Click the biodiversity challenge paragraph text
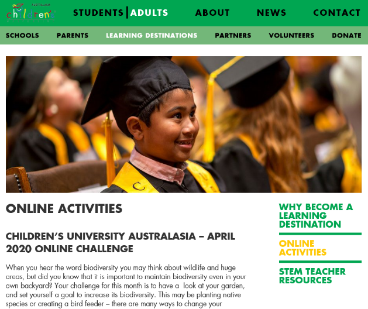This screenshot has width=368, height=309. pos(126,286)
